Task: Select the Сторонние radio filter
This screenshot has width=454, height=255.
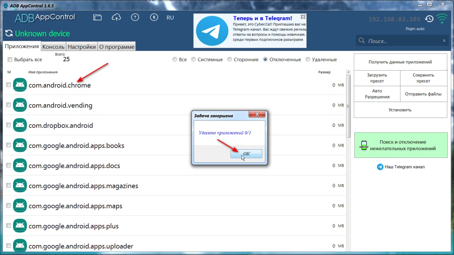Action: coord(229,59)
